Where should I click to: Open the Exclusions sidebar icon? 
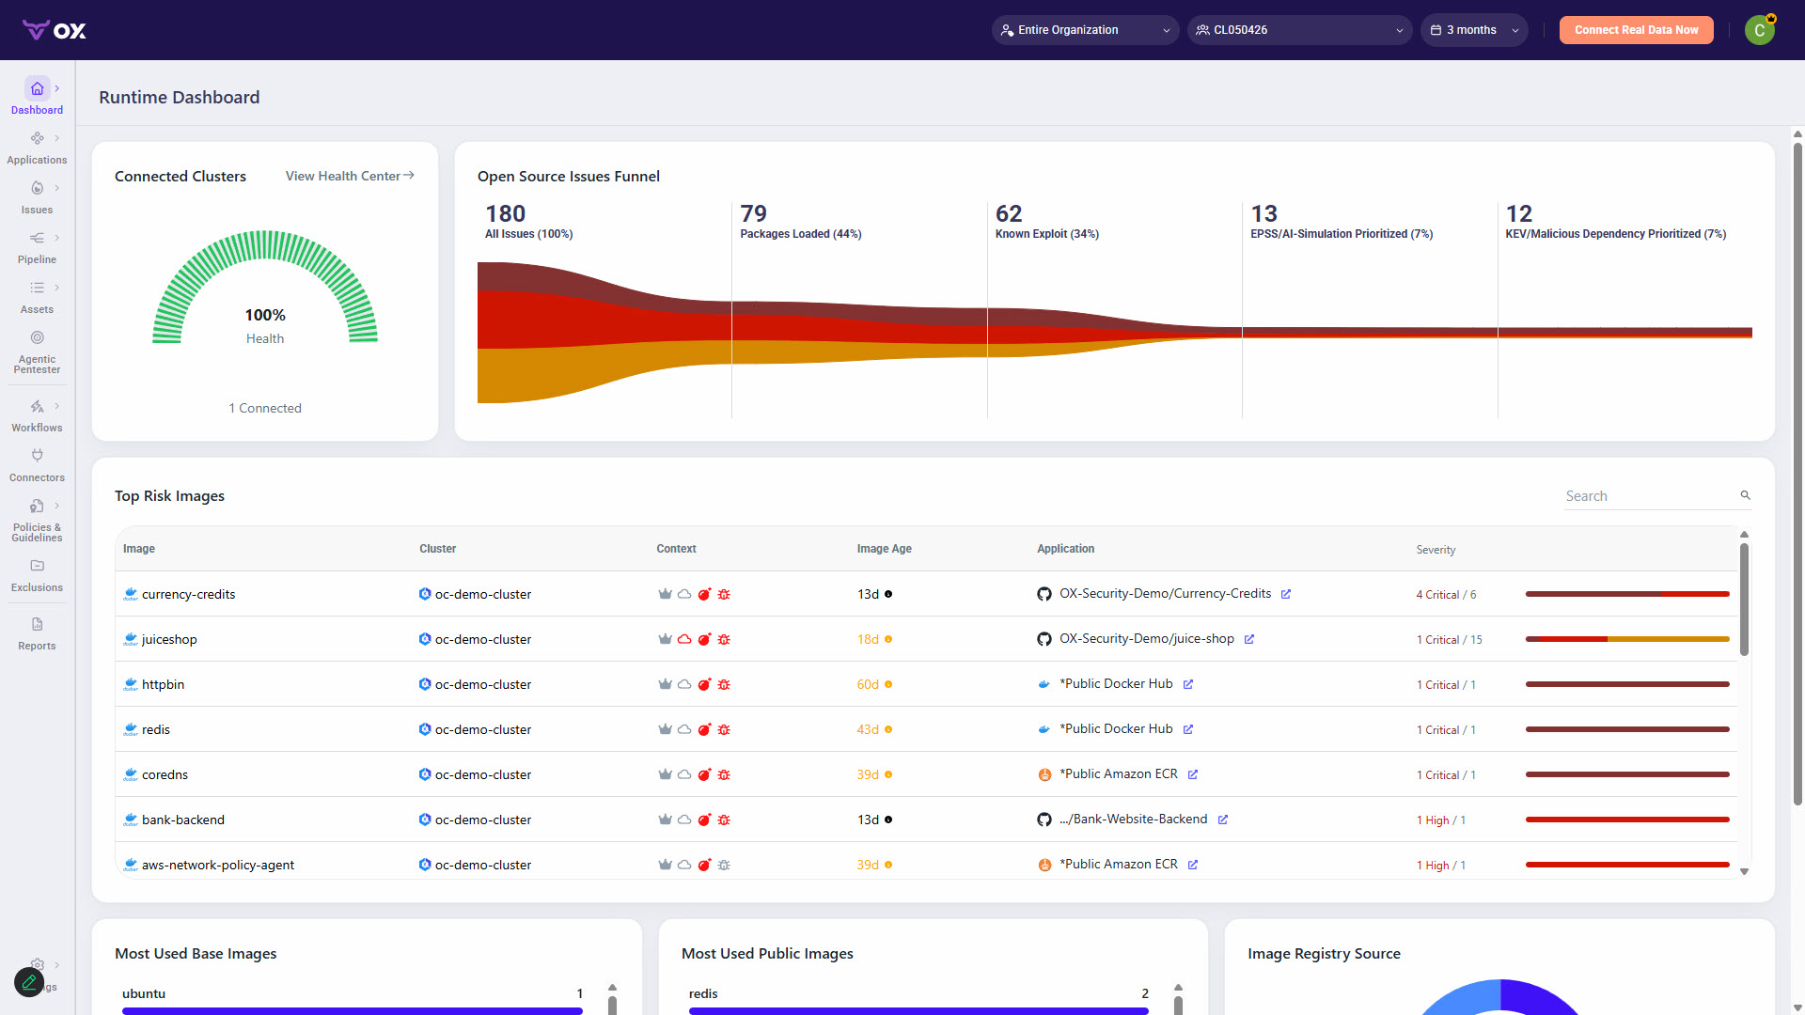(38, 566)
